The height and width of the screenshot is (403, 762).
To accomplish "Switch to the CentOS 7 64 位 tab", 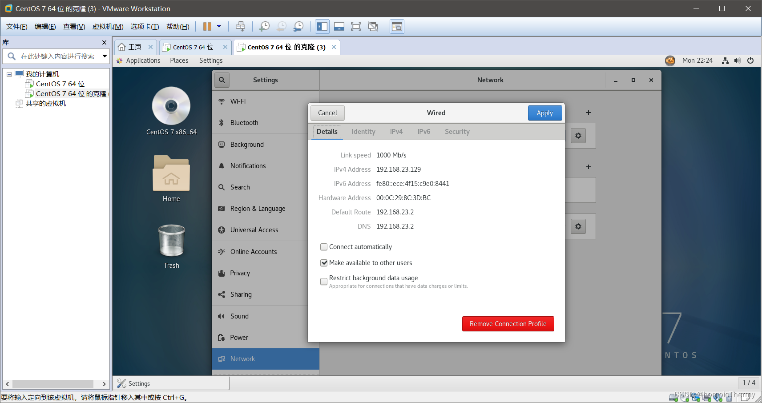I will click(193, 47).
